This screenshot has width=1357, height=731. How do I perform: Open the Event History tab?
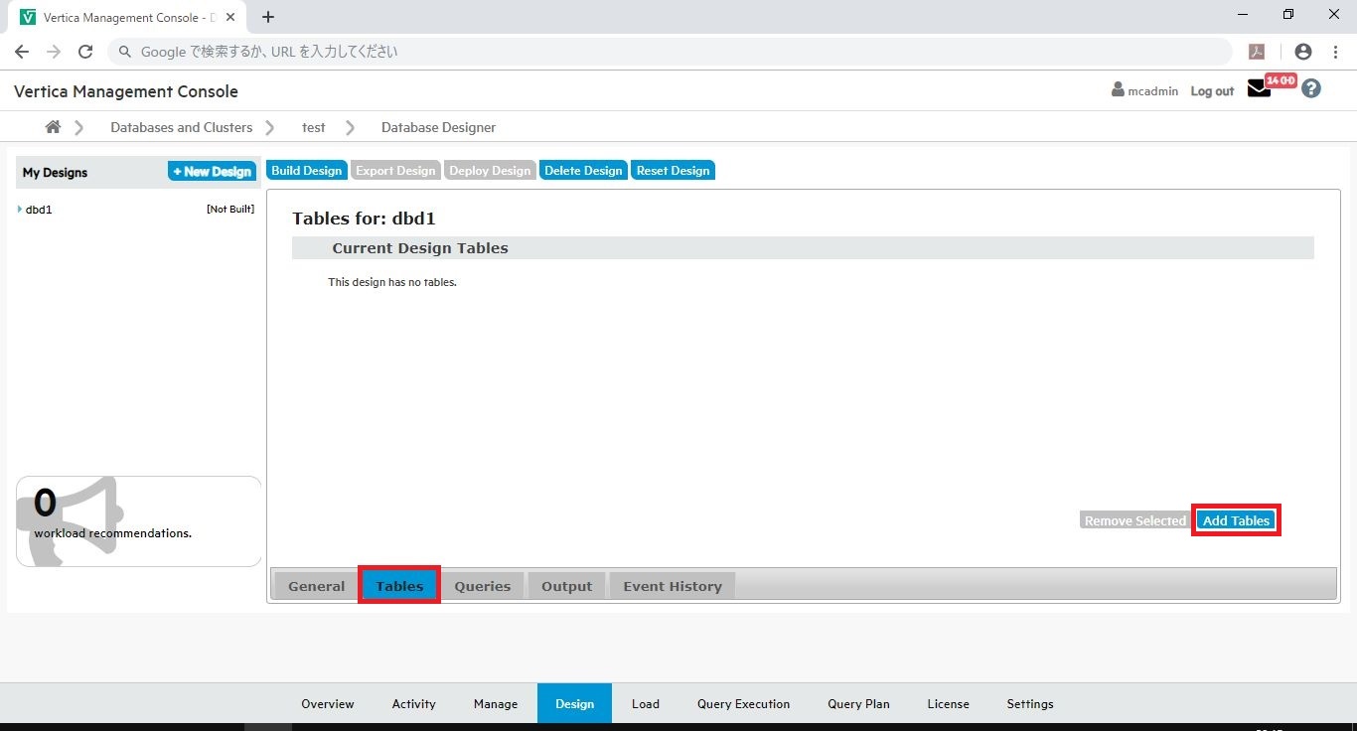672,586
